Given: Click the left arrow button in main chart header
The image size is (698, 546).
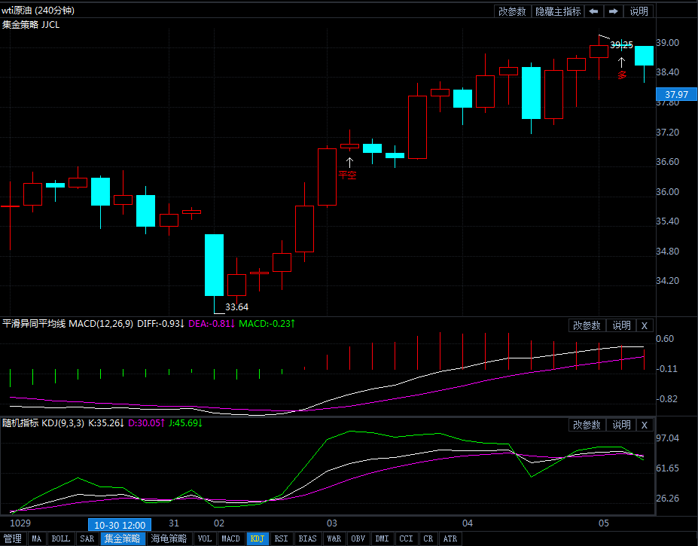Looking at the screenshot, I should click(594, 11).
